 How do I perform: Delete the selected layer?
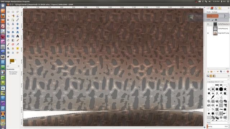tap(227, 72)
